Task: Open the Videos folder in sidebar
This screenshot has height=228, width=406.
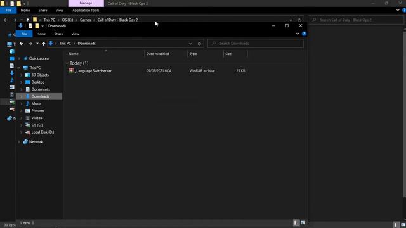Action: (37, 118)
